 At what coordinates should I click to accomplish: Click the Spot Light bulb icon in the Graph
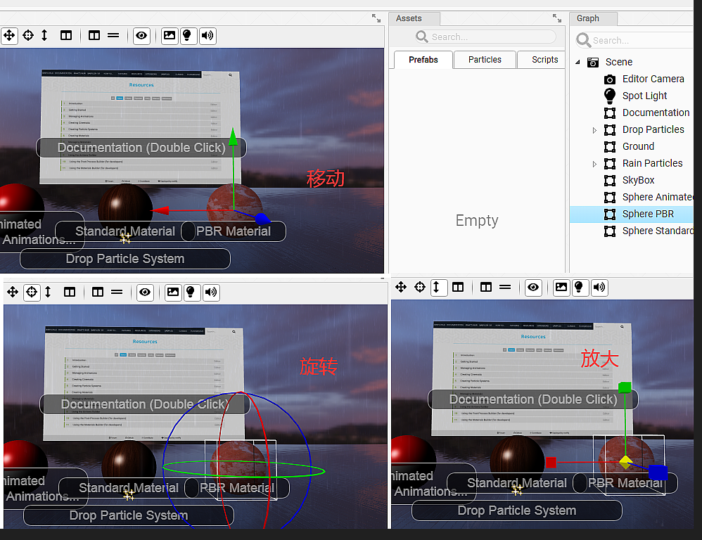(609, 96)
